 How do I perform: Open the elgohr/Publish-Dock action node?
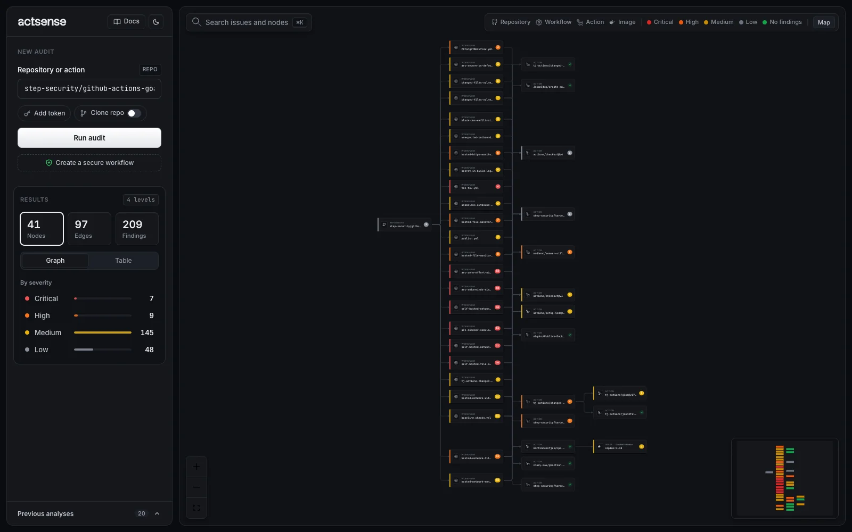(548, 335)
